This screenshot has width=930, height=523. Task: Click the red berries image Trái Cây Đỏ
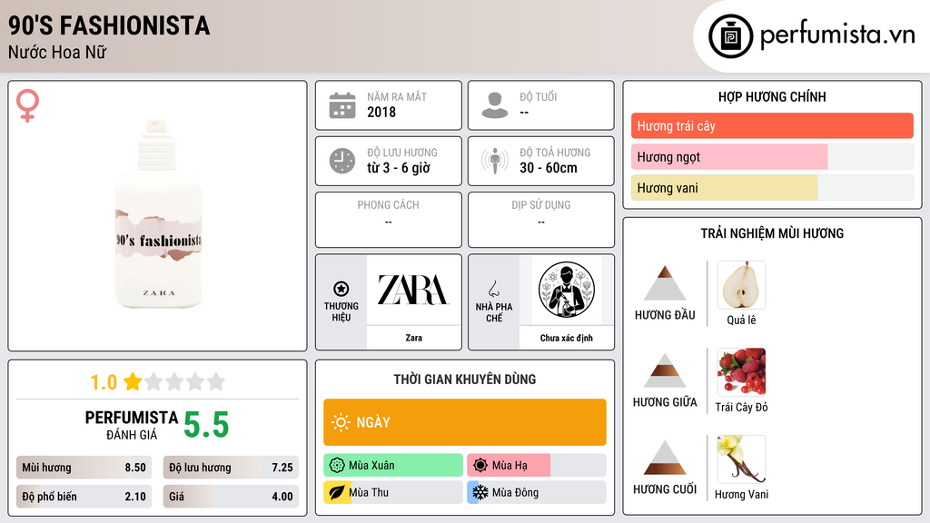pos(741,372)
